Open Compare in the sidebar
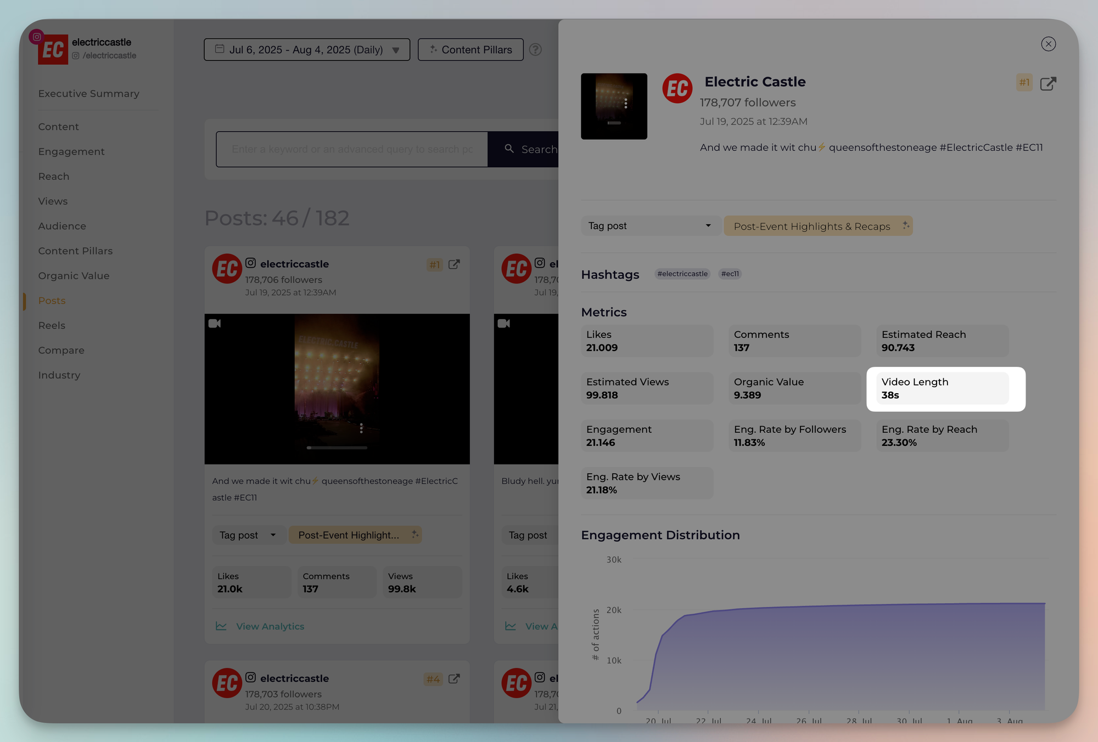The image size is (1098, 742). pos(61,350)
